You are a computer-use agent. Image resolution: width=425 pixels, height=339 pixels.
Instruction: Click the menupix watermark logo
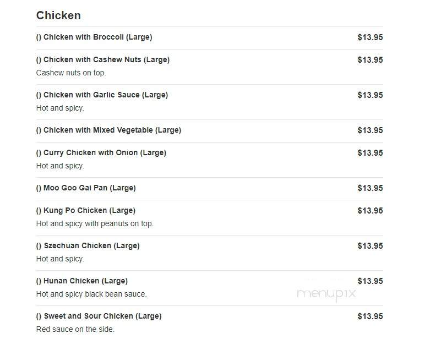click(326, 294)
